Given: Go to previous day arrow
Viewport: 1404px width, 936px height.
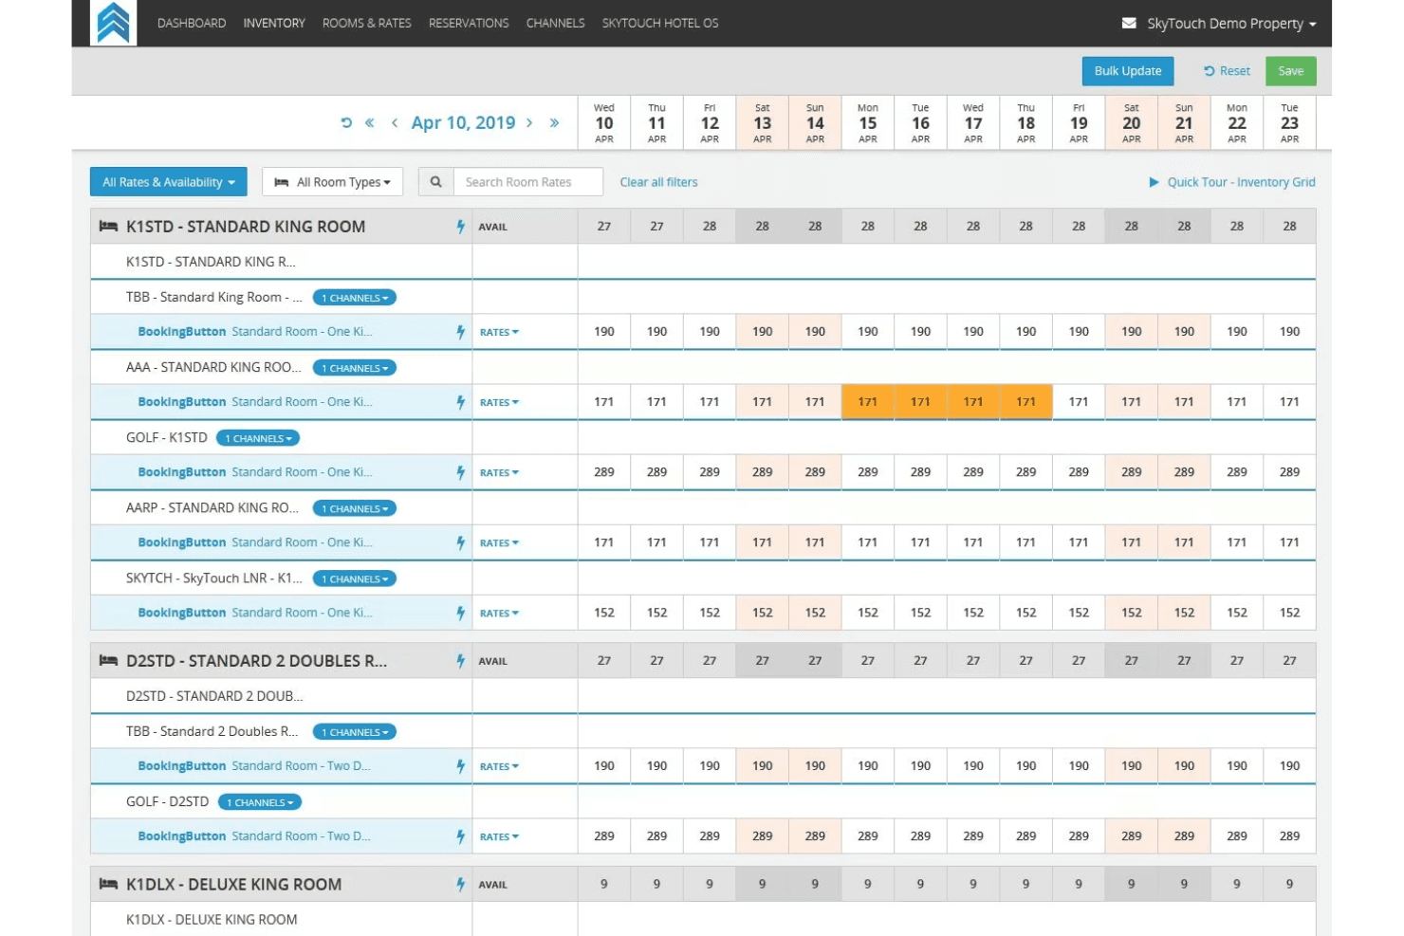Looking at the screenshot, I should 395,122.
